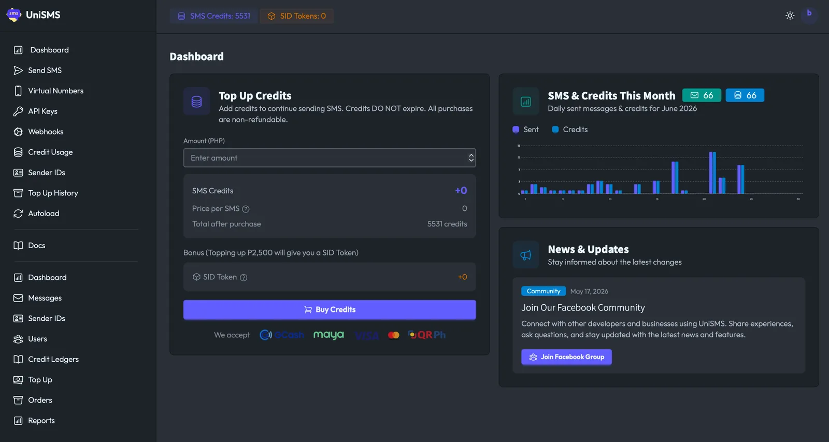Open Messages in the sidebar

[x=38, y=298]
